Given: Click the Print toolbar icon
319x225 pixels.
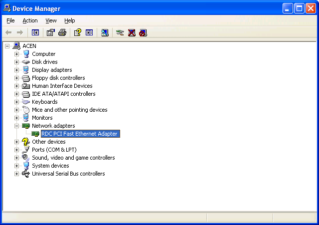Looking at the screenshot, I should point(62,32).
